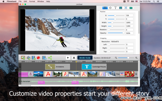Open Spotlight search in the menu bar
162x101 pixels.
154,1
